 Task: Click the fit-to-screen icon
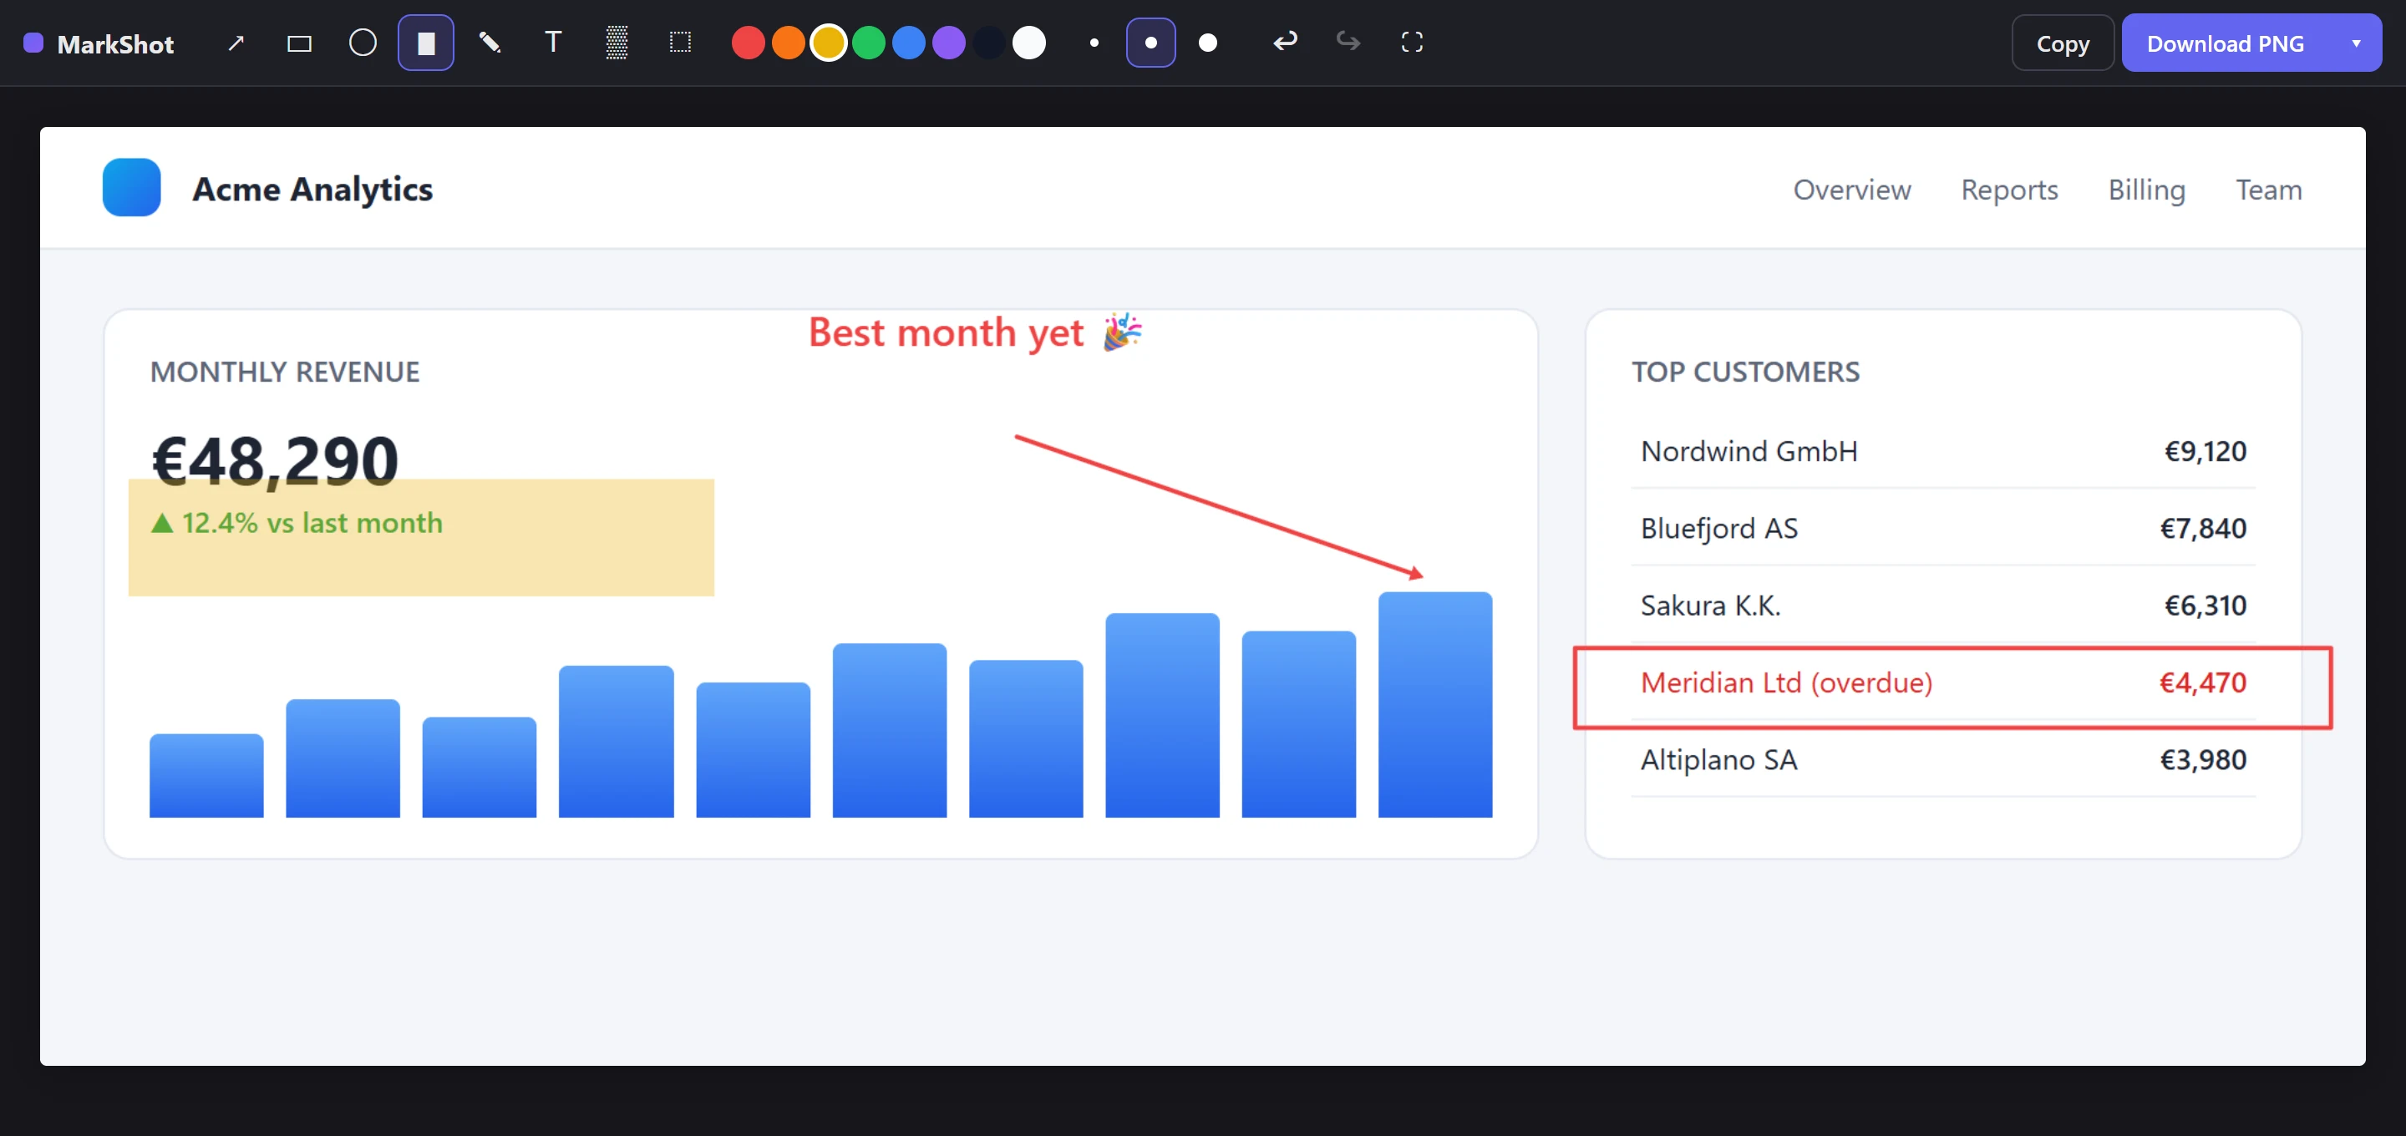pos(1411,42)
